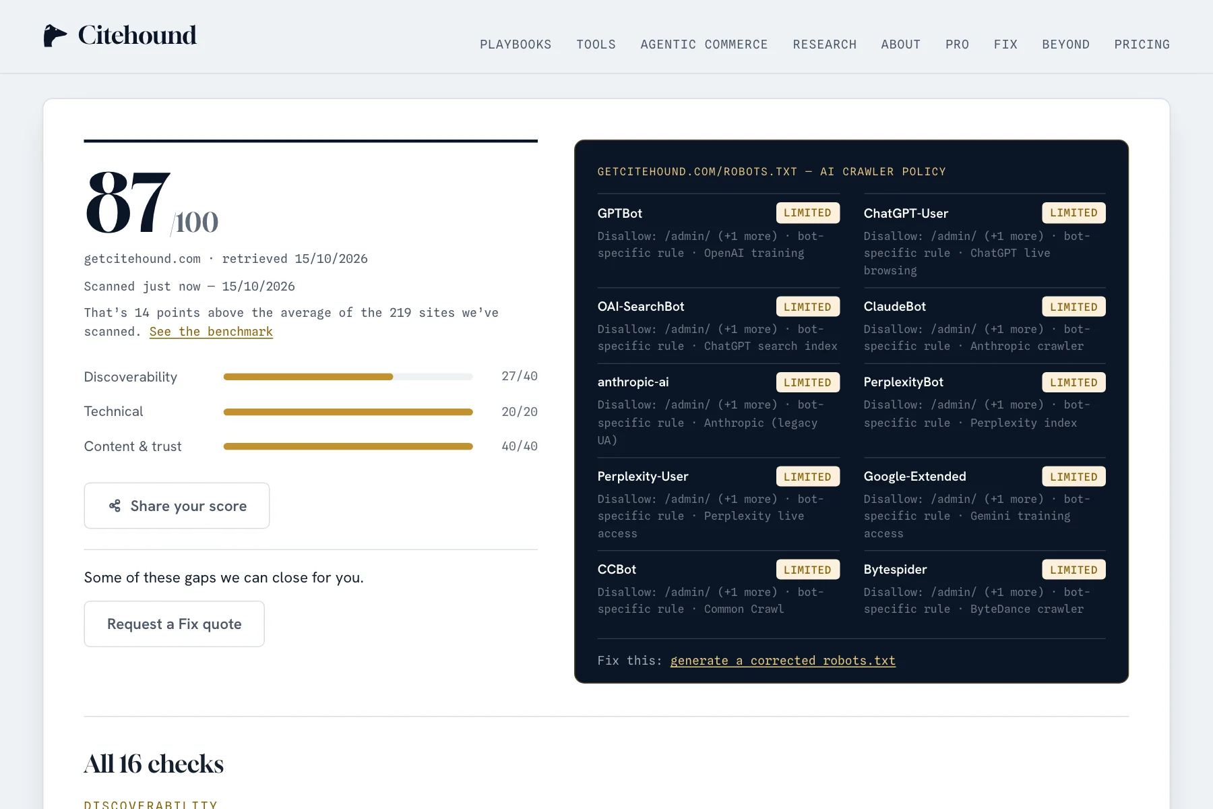Image resolution: width=1213 pixels, height=809 pixels.
Task: Click the ChatGPT-User LIMITED badge
Action: pyautogui.click(x=1074, y=213)
